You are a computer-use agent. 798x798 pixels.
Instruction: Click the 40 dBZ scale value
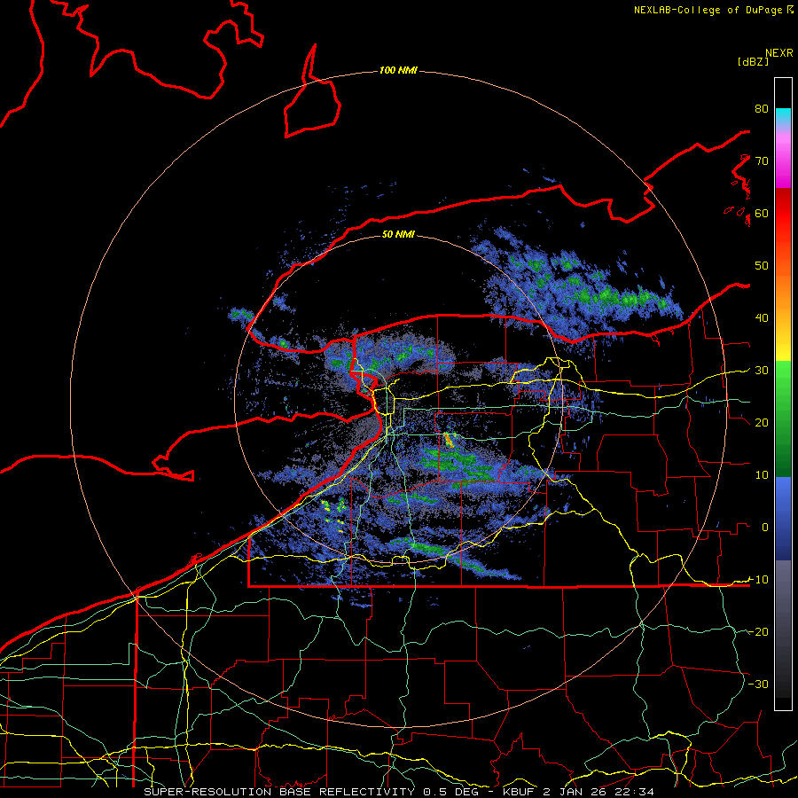(x=762, y=318)
